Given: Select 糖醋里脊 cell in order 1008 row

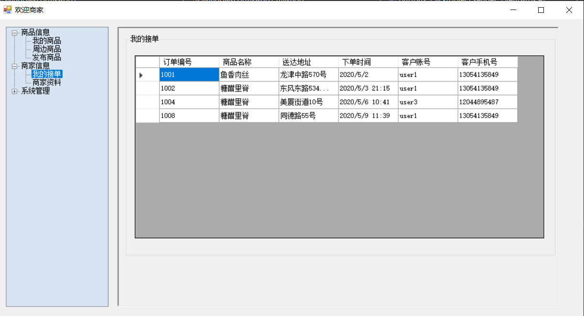Looking at the screenshot, I should [x=249, y=116].
